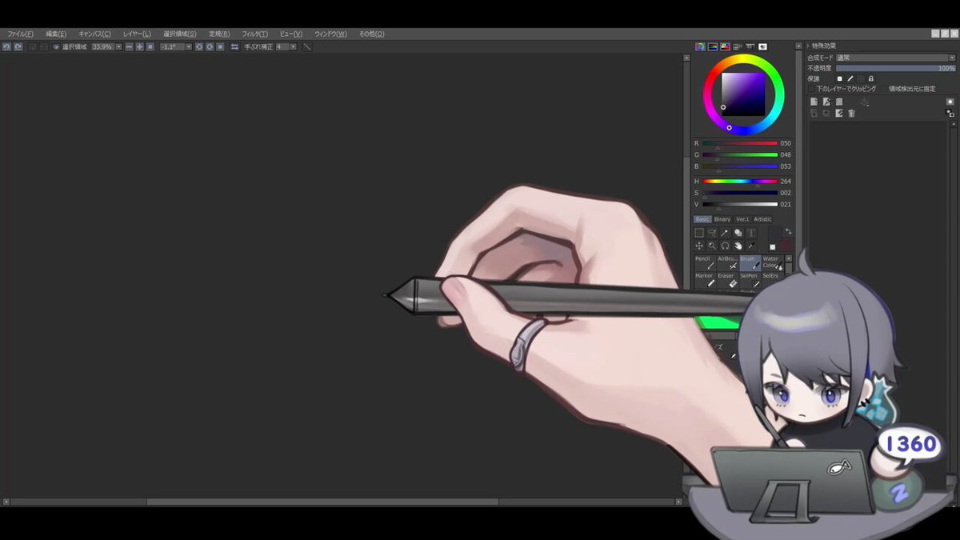Choose the WaterColor brush preset
The image size is (960, 540).
coord(773,263)
